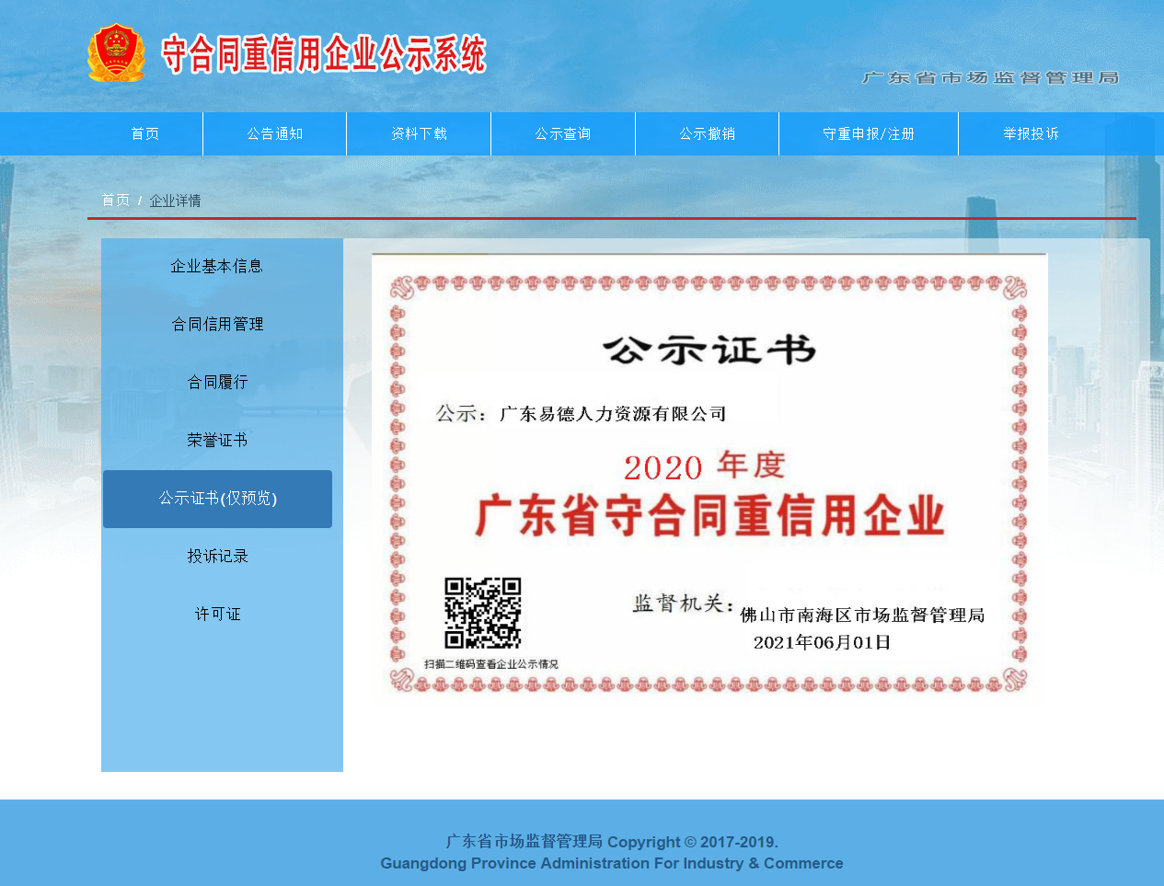Viewport: 1164px width, 886px height.
Task: Open the 许可证 sidebar tab
Action: (x=217, y=615)
